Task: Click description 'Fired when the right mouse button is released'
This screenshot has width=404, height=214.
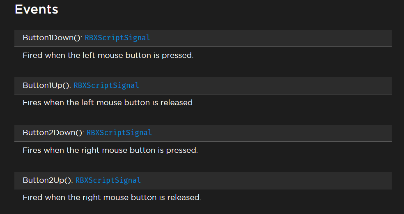Action: (112, 198)
